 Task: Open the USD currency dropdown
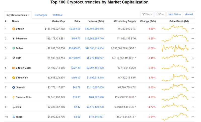coord(160,14)
